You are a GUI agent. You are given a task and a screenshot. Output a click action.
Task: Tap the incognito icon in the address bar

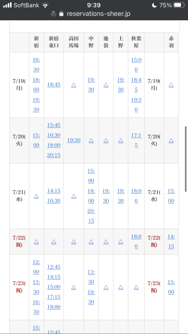point(53,14)
